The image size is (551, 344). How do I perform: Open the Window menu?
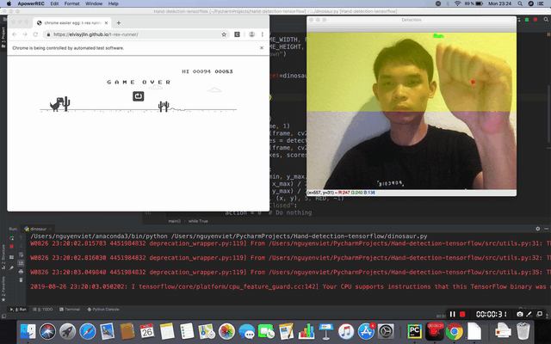click(x=94, y=3)
